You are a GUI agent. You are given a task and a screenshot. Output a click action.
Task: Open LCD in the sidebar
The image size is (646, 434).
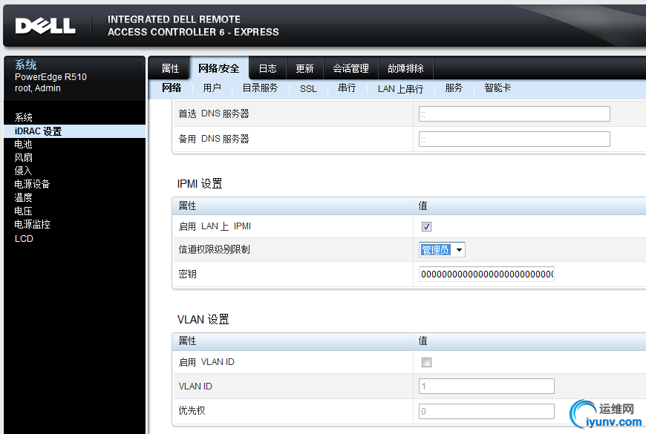[24, 239]
